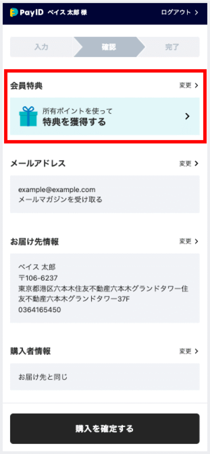Select the 確認 step tab

click(x=109, y=47)
